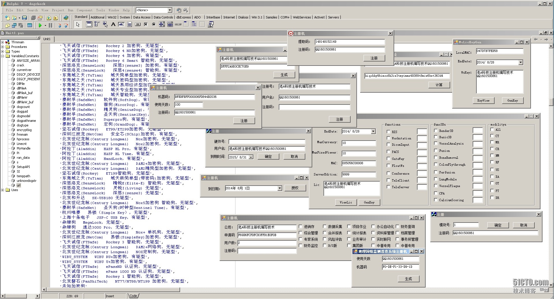Image resolution: width=554 pixels, height=299 pixels.
Task: Switch to the Data Access palette tab
Action: point(142,17)
